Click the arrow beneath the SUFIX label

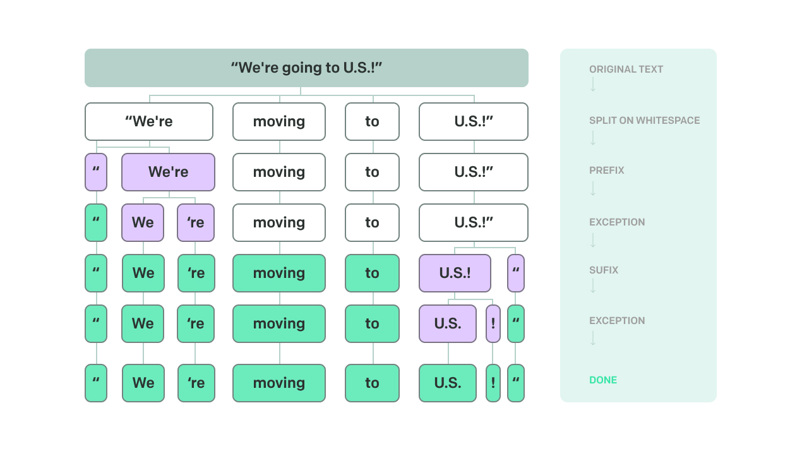(x=593, y=286)
